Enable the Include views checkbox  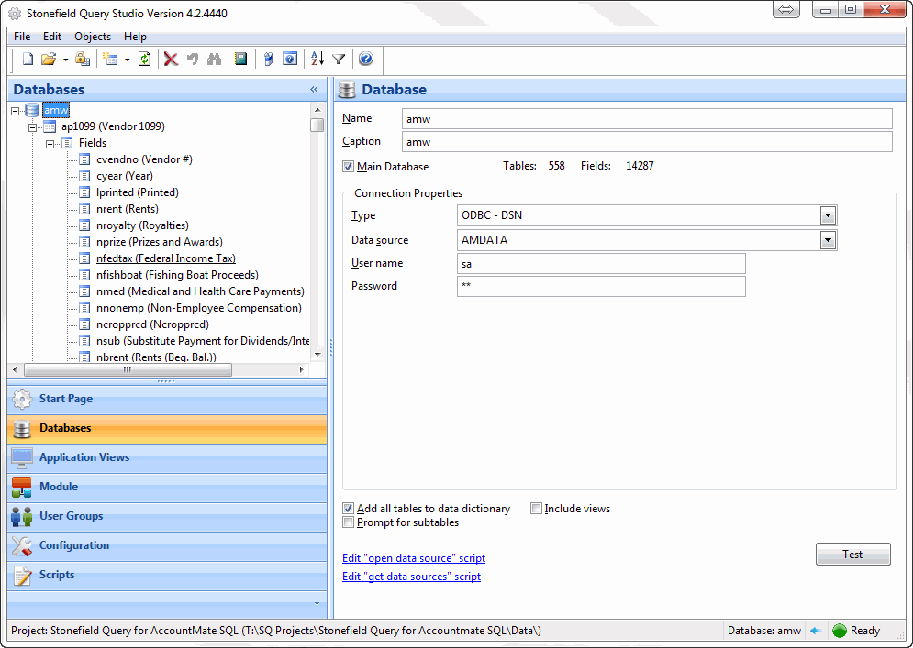tap(536, 508)
